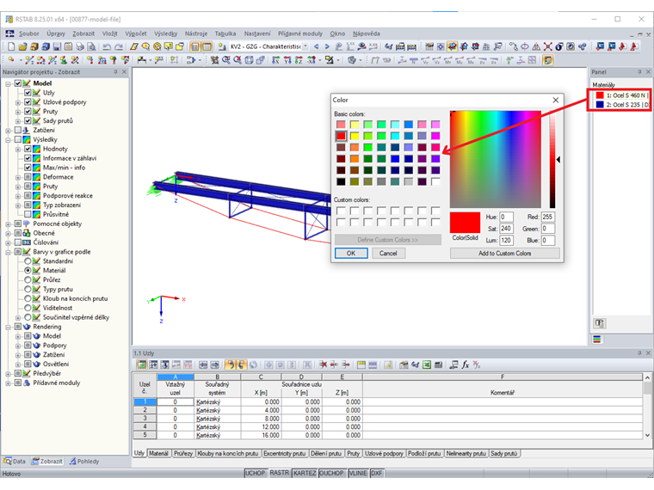This screenshot has width=654, height=490.
Task: Toggle Informace v záhlaví checkbox
Action: pyautogui.click(x=28, y=158)
